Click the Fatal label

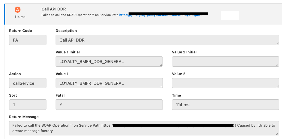tap(60, 95)
